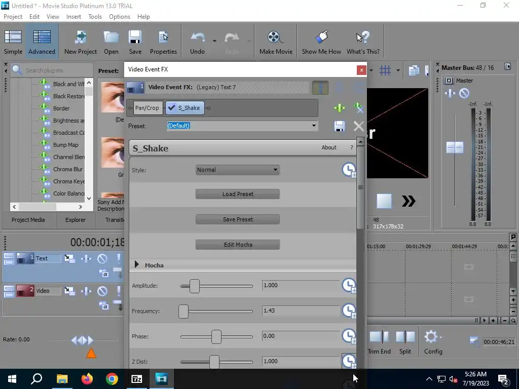This screenshot has width=519, height=389.
Task: Switch to Advanced mode
Action: (x=42, y=42)
